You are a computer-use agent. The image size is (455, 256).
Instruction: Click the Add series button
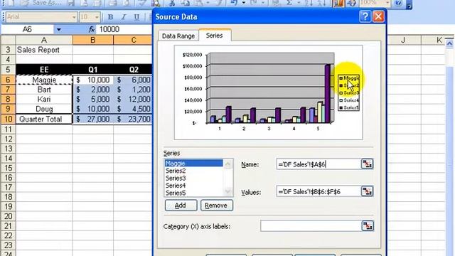[x=181, y=206]
